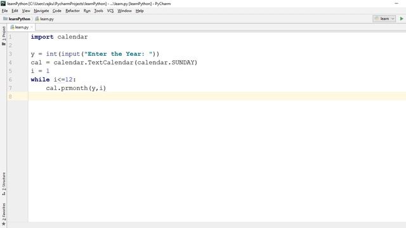Open the Edit menu
406x228 pixels.
[x=15, y=11]
